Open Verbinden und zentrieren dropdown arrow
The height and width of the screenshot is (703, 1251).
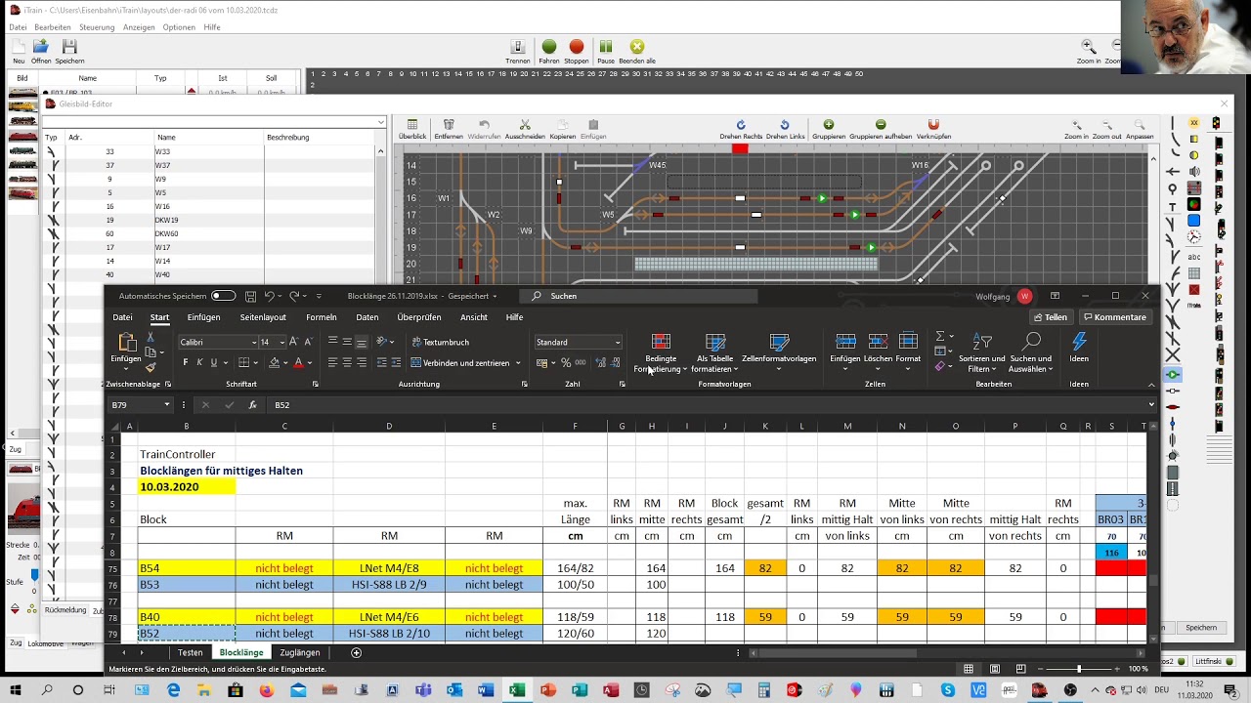pyautogui.click(x=518, y=362)
